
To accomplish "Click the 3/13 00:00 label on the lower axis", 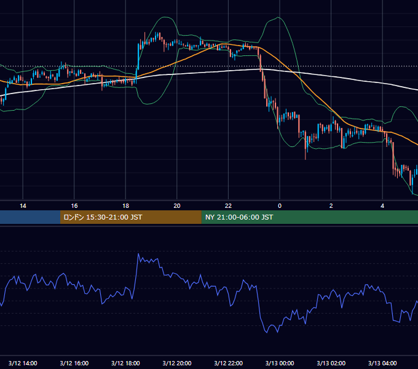I will pyautogui.click(x=280, y=363).
